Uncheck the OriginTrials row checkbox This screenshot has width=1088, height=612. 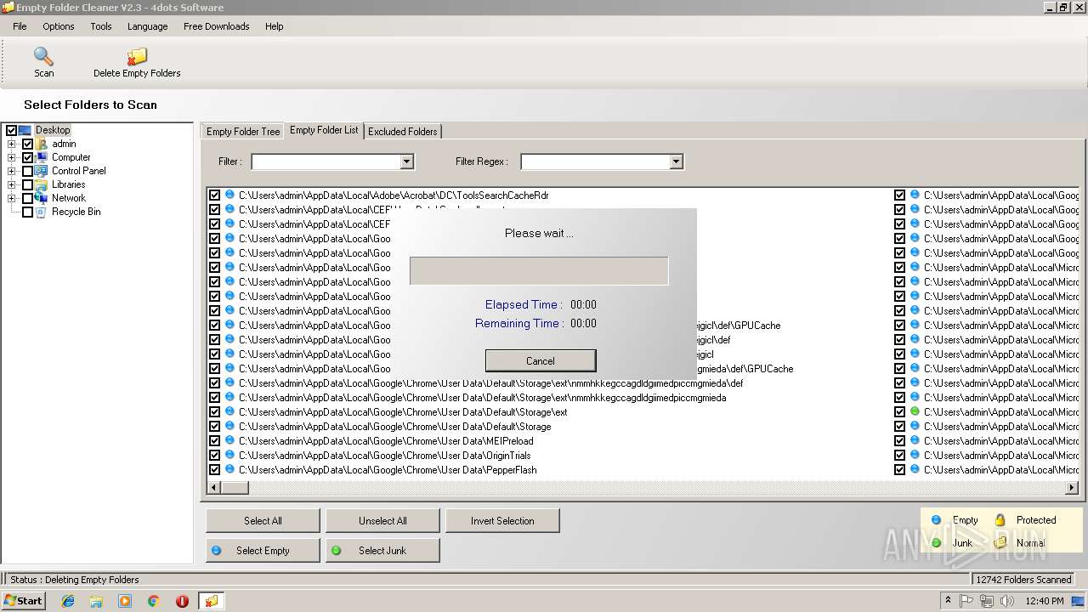tap(214, 455)
